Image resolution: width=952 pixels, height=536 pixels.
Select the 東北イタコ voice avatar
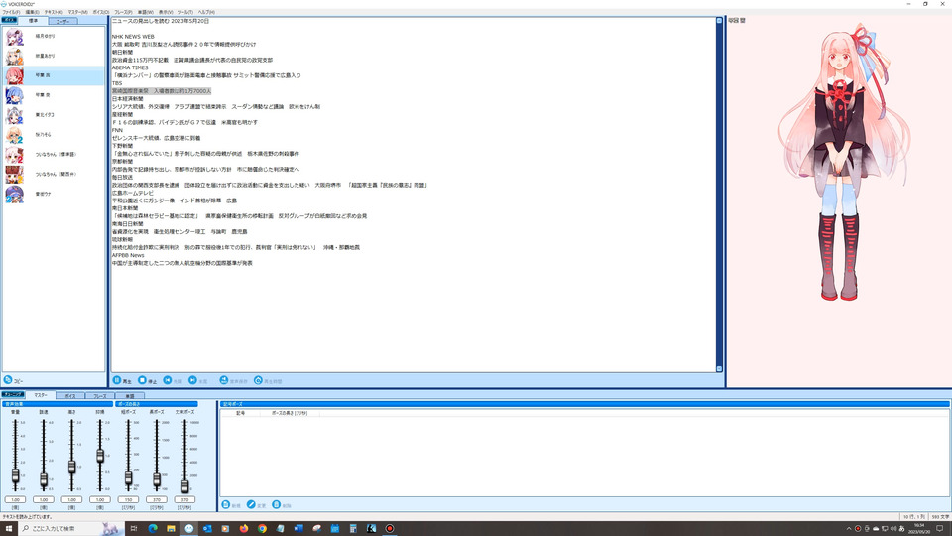pyautogui.click(x=14, y=115)
